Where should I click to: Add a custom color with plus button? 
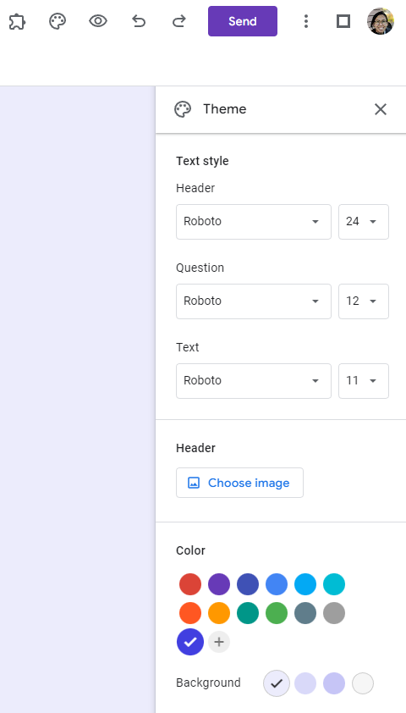pyautogui.click(x=219, y=642)
